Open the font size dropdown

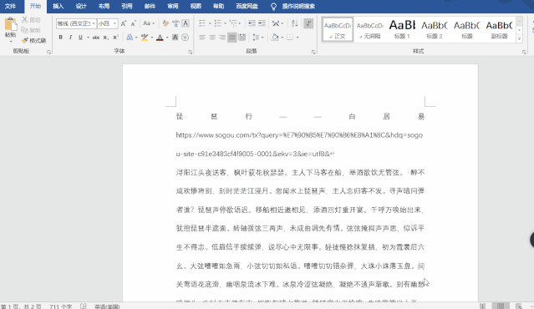114,23
